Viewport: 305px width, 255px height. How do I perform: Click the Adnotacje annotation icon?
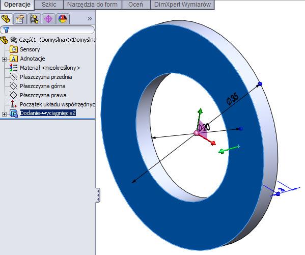click(x=14, y=59)
